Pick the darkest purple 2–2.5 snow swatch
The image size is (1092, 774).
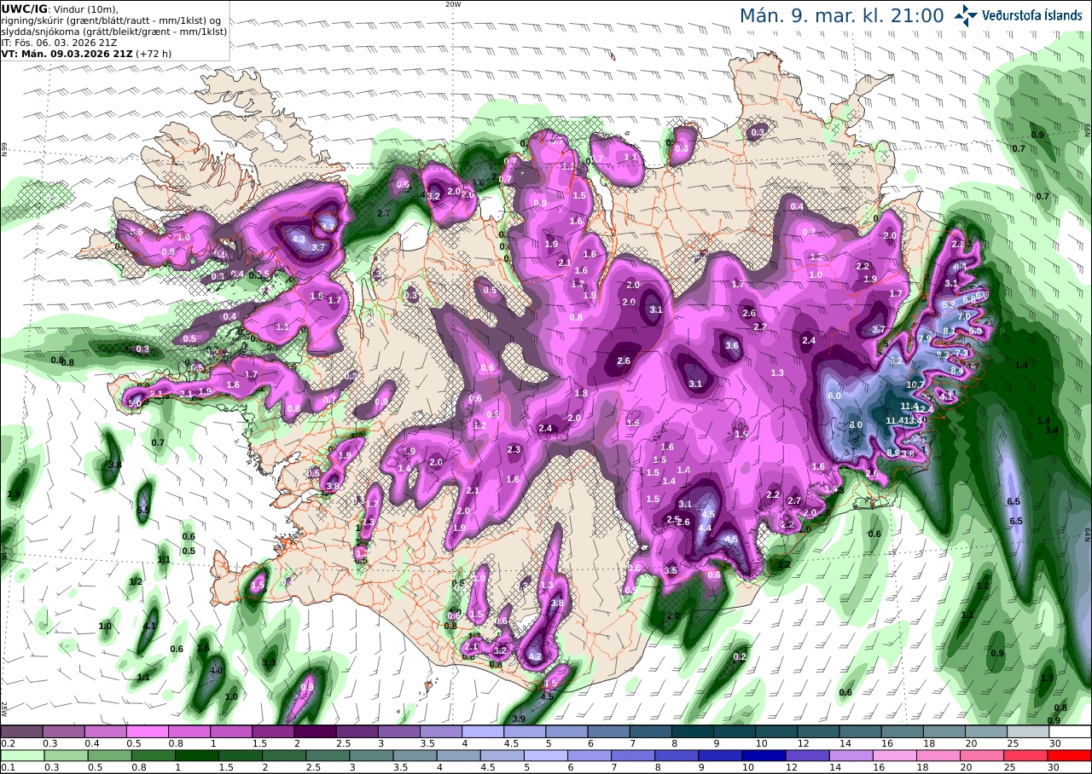click(x=314, y=731)
